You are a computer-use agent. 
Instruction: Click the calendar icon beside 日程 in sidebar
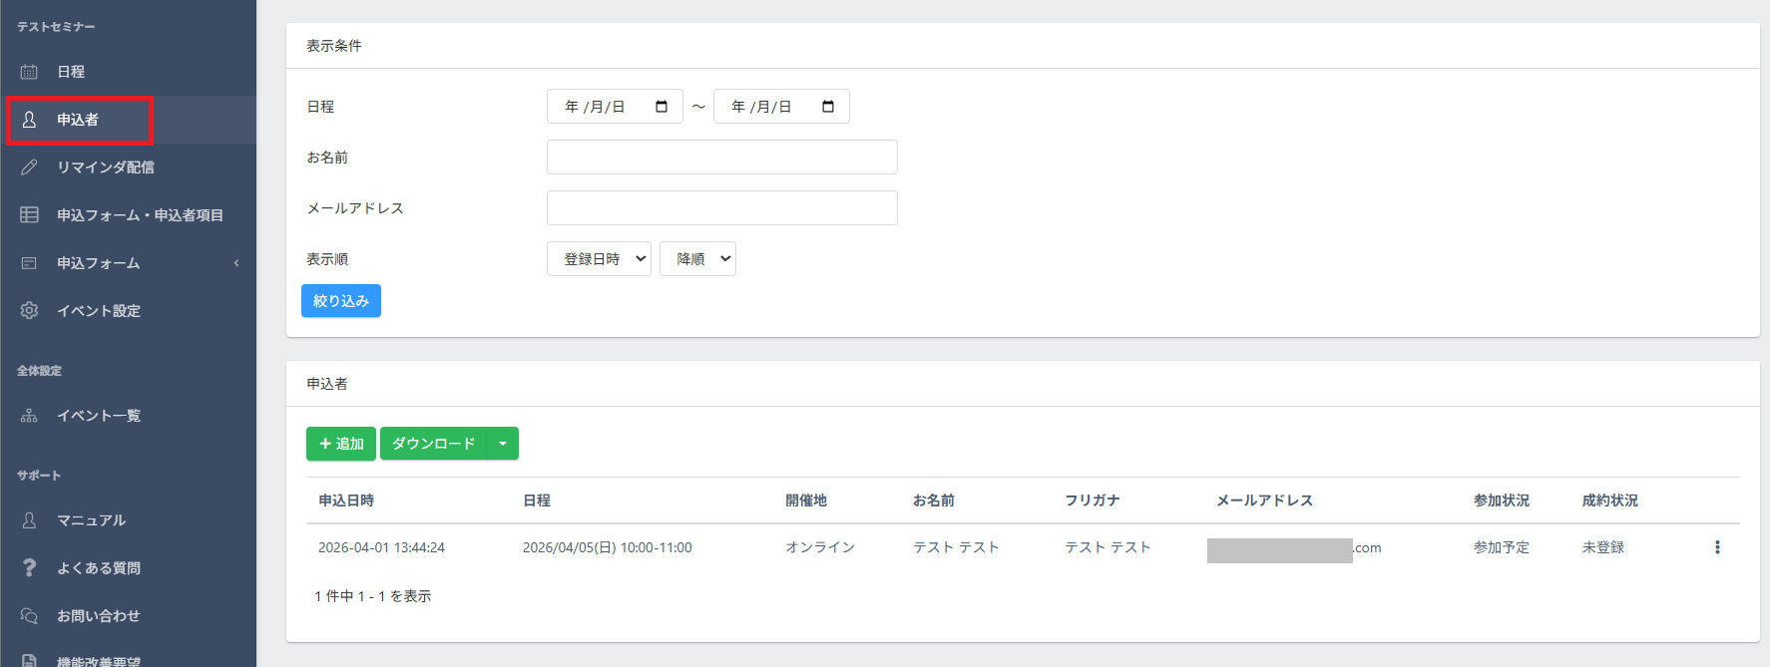(29, 72)
